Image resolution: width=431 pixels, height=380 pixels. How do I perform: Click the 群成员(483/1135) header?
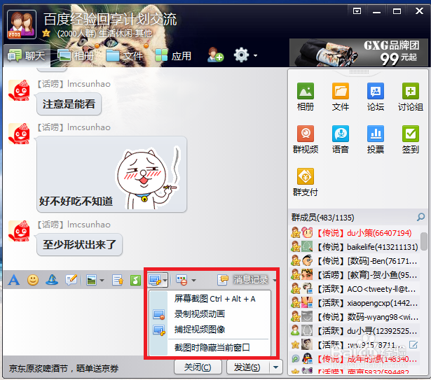click(x=322, y=218)
